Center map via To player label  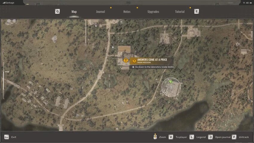(x=181, y=137)
